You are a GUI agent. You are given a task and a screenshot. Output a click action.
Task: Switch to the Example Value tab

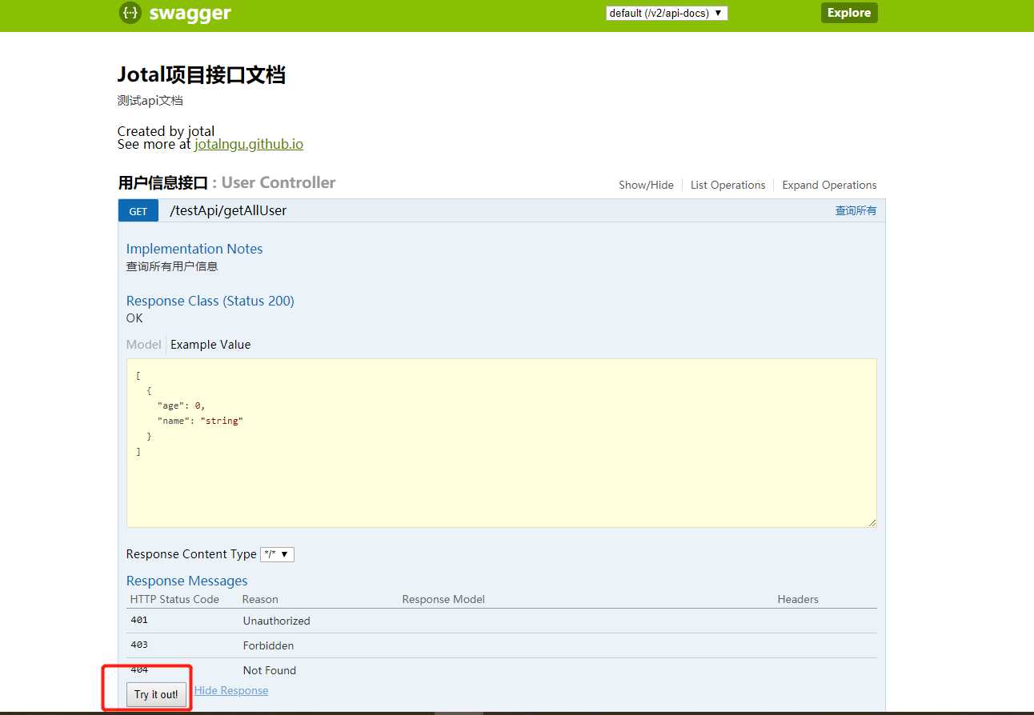click(210, 345)
